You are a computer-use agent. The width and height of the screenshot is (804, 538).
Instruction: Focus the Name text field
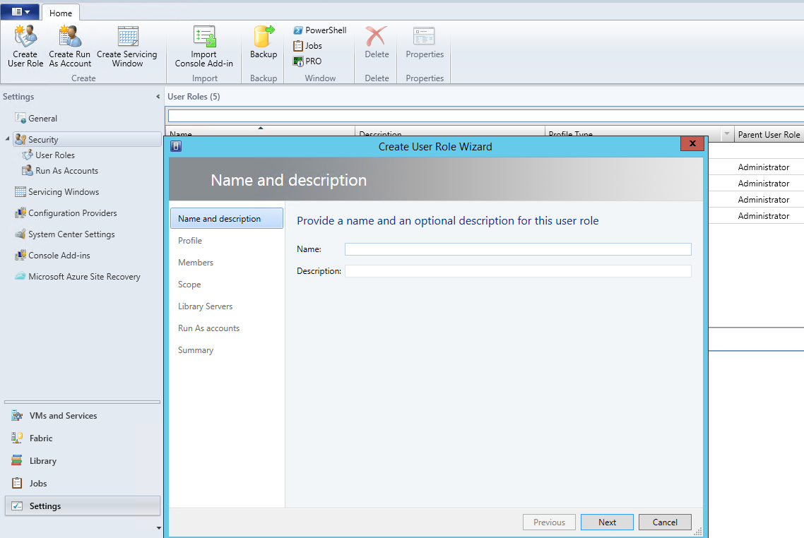point(518,249)
